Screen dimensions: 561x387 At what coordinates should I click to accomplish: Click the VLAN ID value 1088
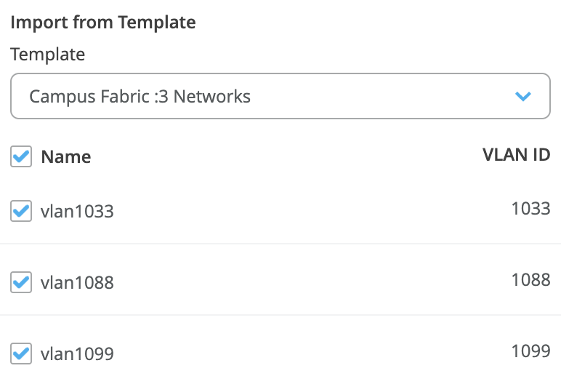(x=530, y=280)
